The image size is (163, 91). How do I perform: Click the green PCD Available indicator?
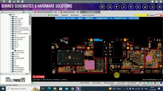(x=49, y=15)
